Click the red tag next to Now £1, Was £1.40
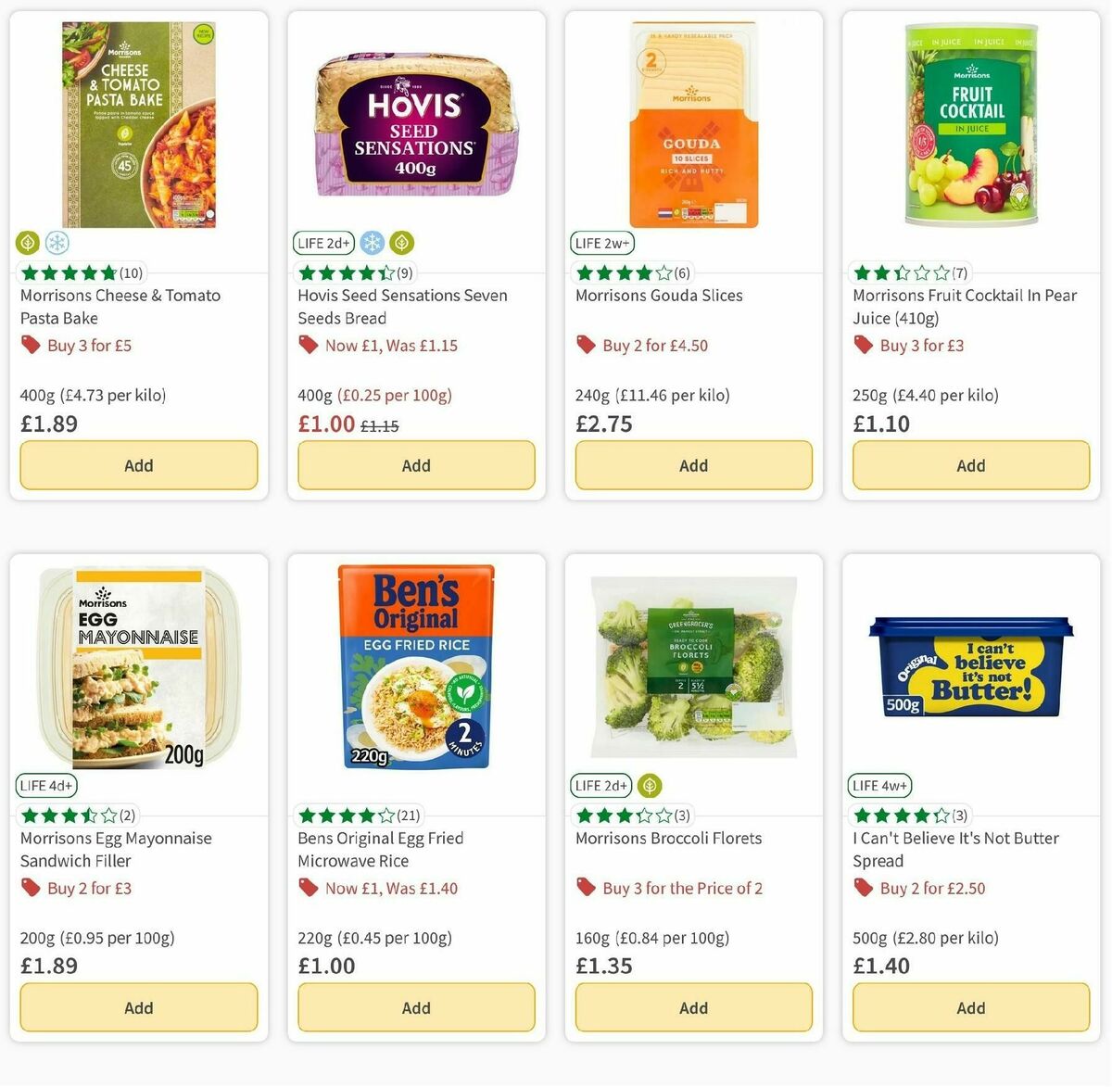Viewport: 1112px width, 1087px height. (x=307, y=887)
